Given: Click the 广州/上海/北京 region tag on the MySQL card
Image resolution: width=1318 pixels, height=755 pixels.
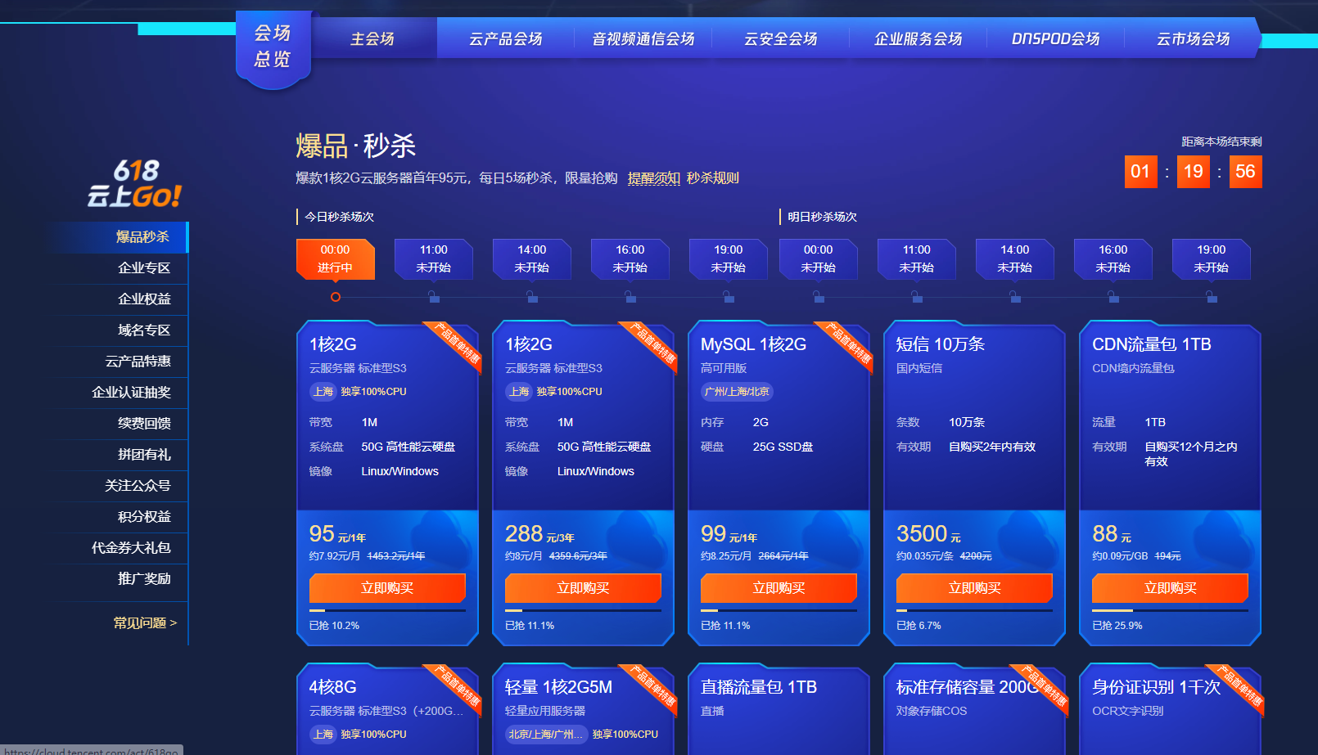Looking at the screenshot, I should (737, 392).
